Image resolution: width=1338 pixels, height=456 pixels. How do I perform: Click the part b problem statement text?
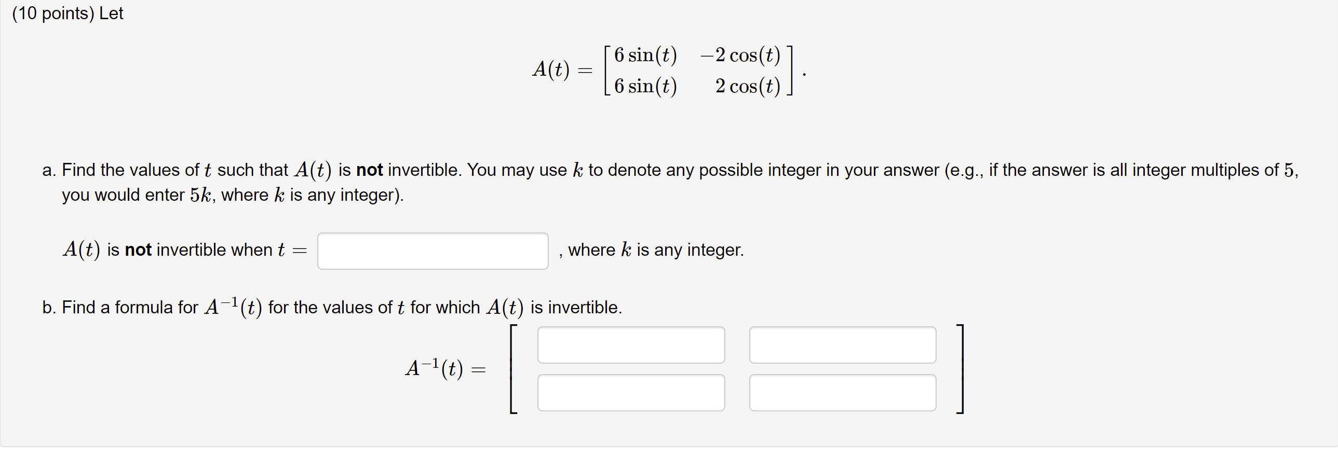(332, 307)
